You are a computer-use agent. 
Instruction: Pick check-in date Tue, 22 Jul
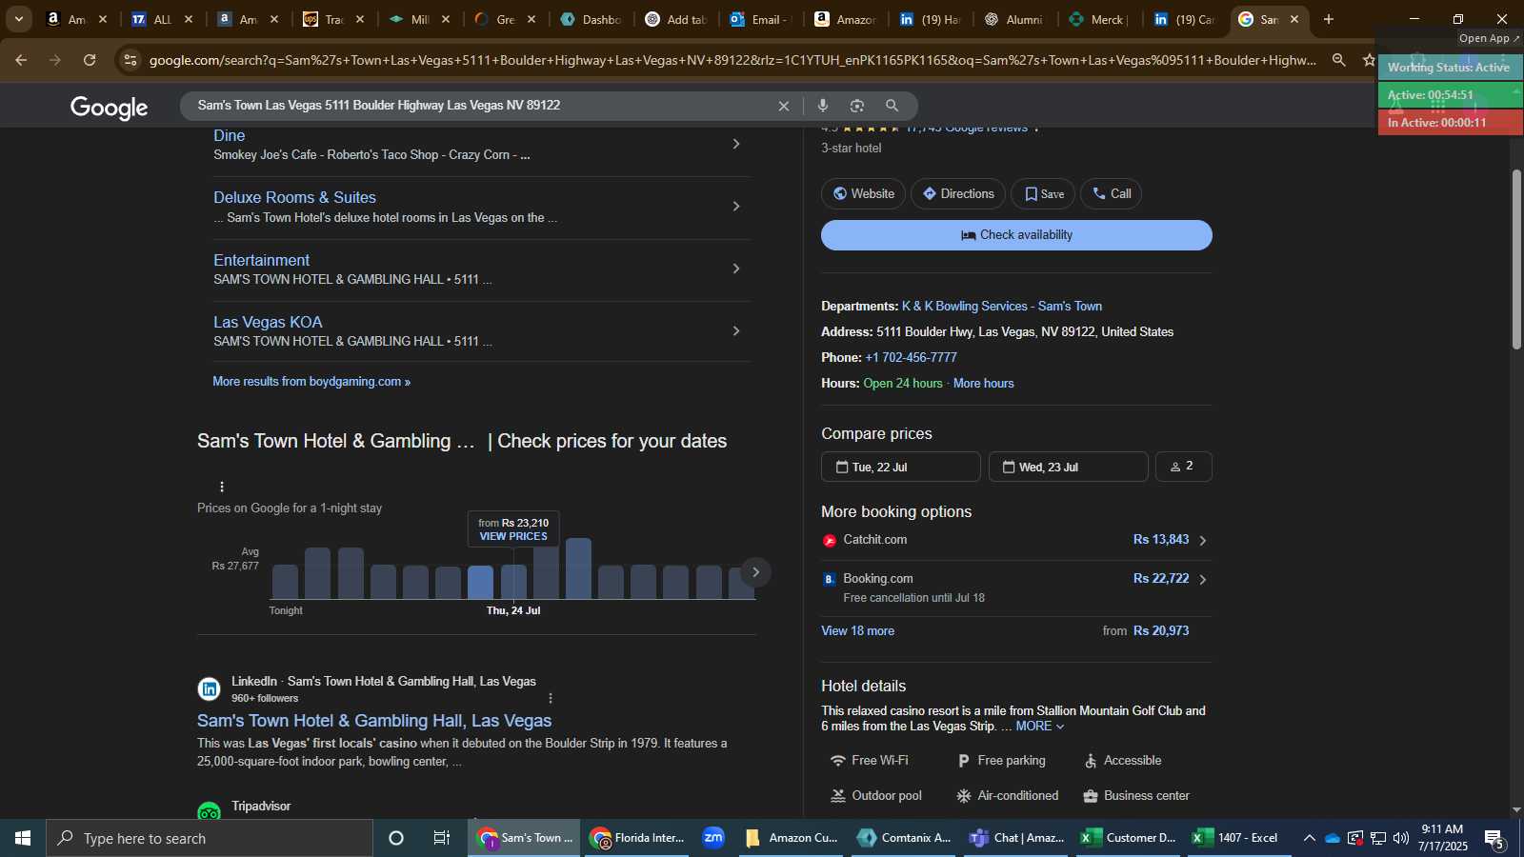click(901, 467)
